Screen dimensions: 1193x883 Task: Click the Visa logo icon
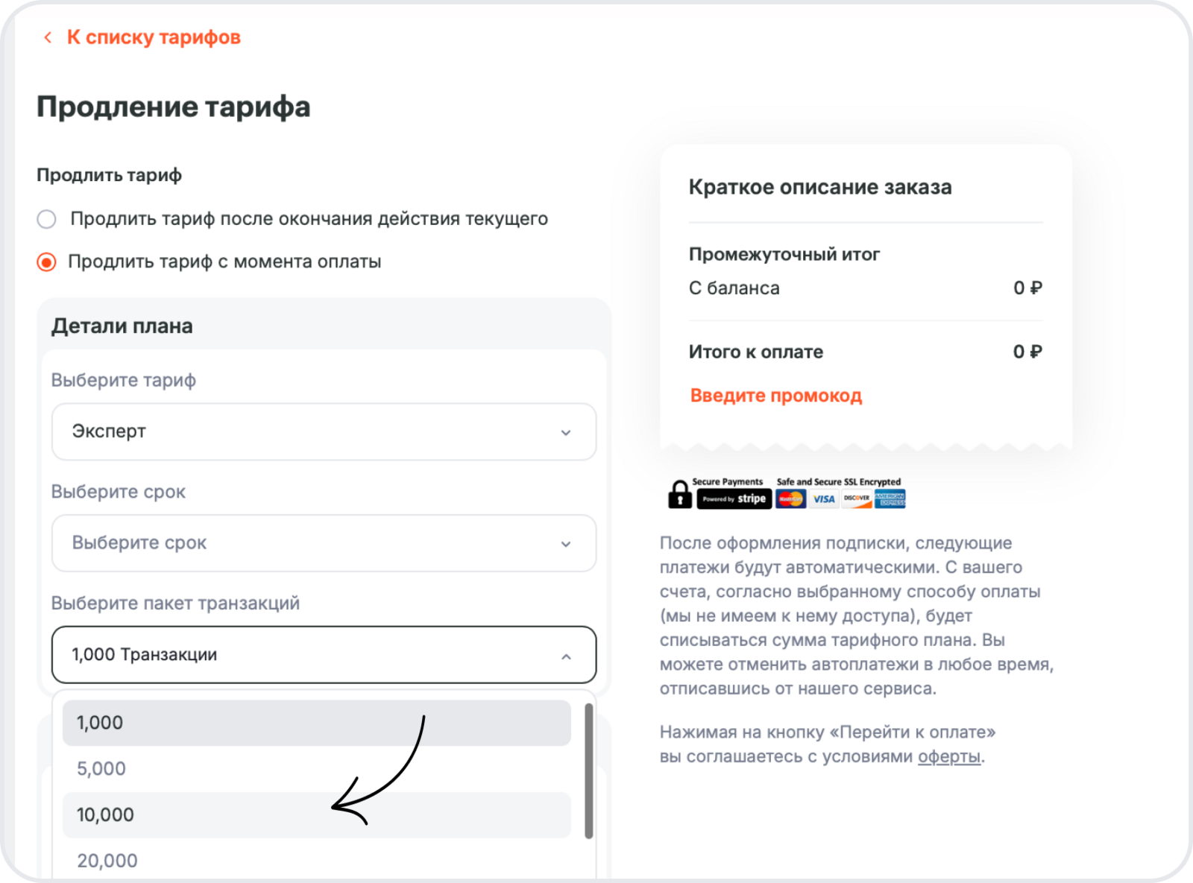824,499
